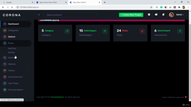Open Chrome three-dot menu
The height and width of the screenshot is (107, 191).
click(x=188, y=7)
